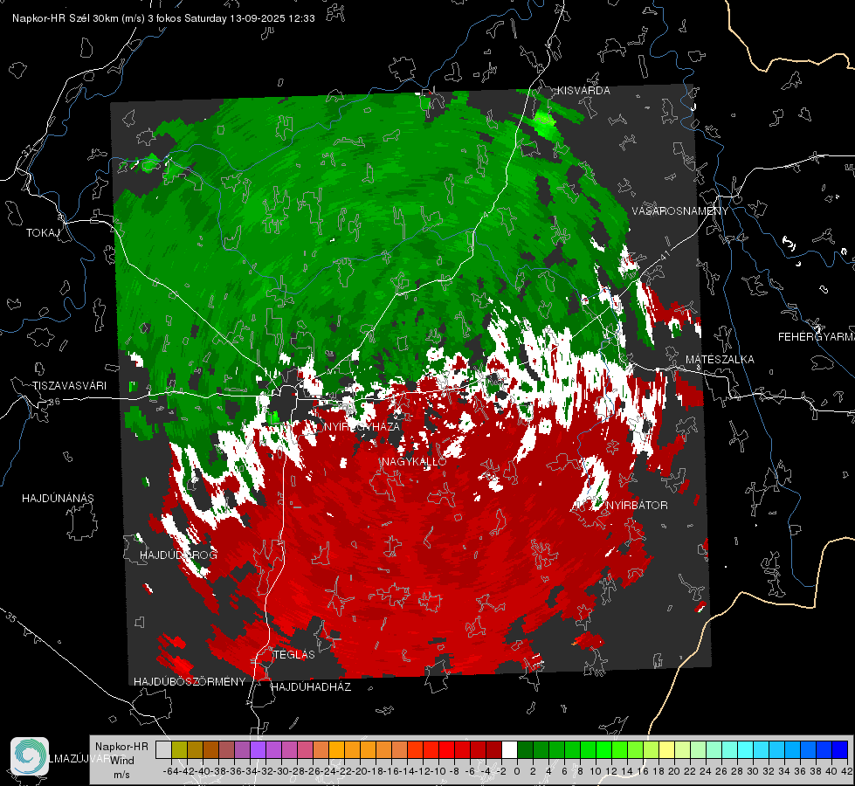Select the MÁTÉSZALKA city label

click(720, 360)
